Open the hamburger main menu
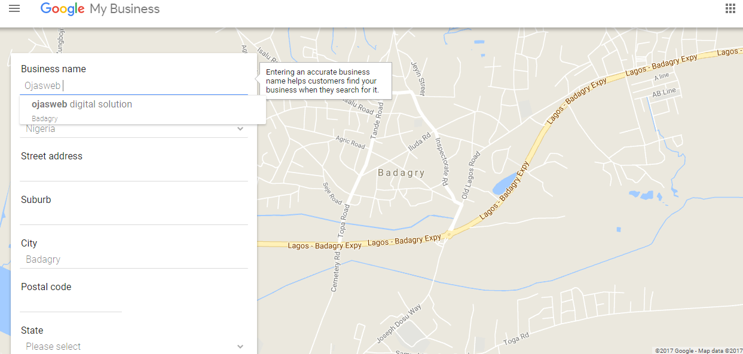The width and height of the screenshot is (743, 354). point(14,8)
